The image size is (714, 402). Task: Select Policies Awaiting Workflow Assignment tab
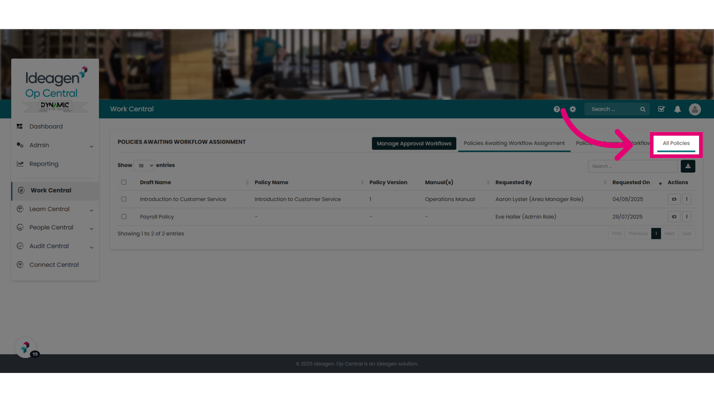click(514, 143)
